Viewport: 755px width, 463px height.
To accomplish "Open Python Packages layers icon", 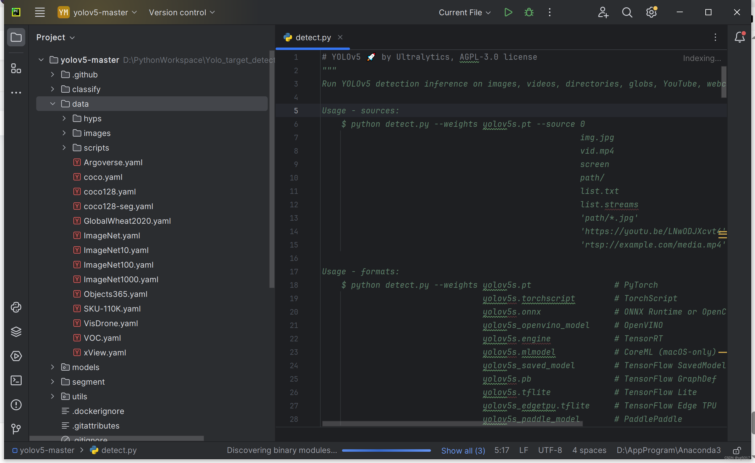I will point(16,331).
